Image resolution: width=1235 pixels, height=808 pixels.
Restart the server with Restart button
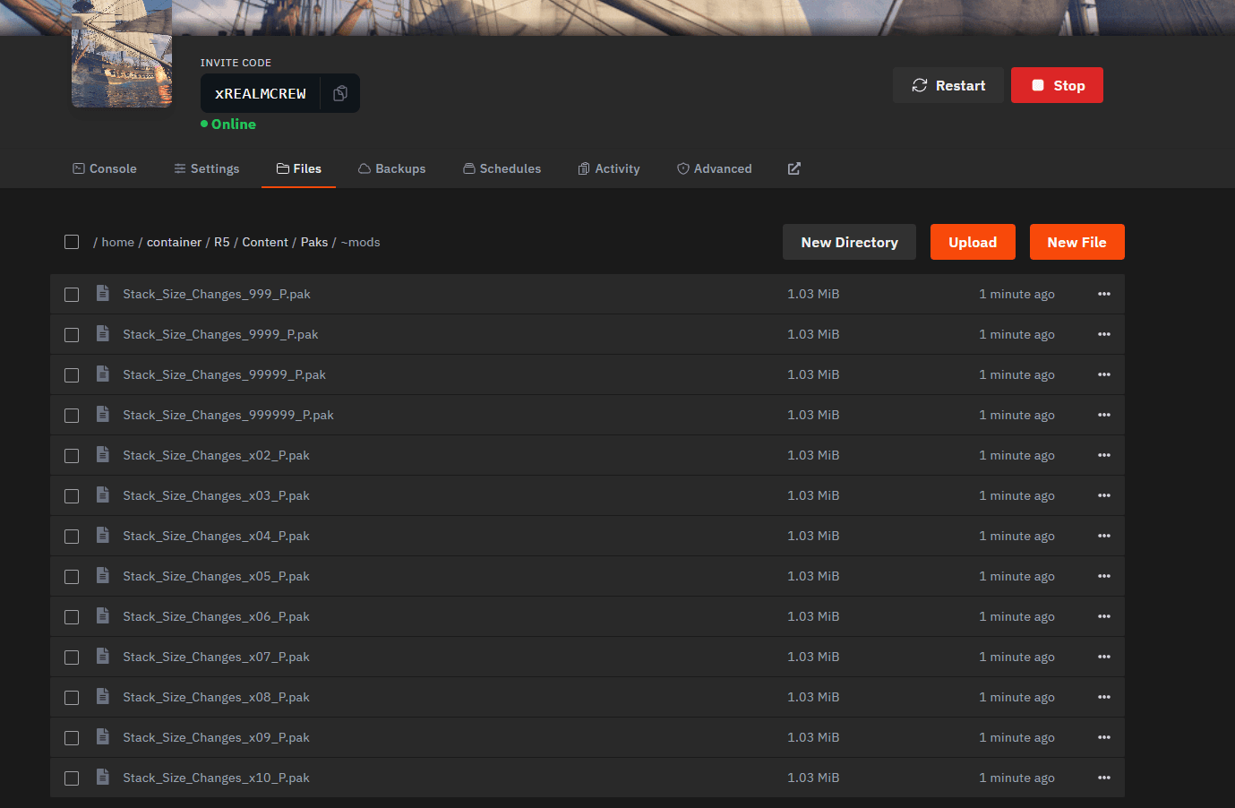click(948, 85)
